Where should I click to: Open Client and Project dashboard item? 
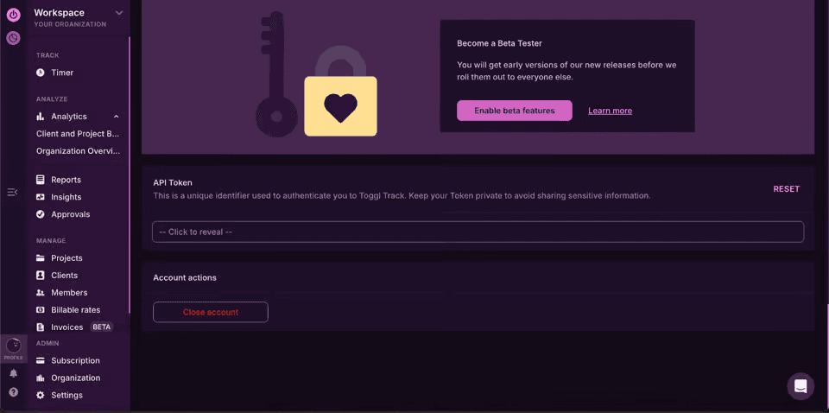pyautogui.click(x=78, y=134)
